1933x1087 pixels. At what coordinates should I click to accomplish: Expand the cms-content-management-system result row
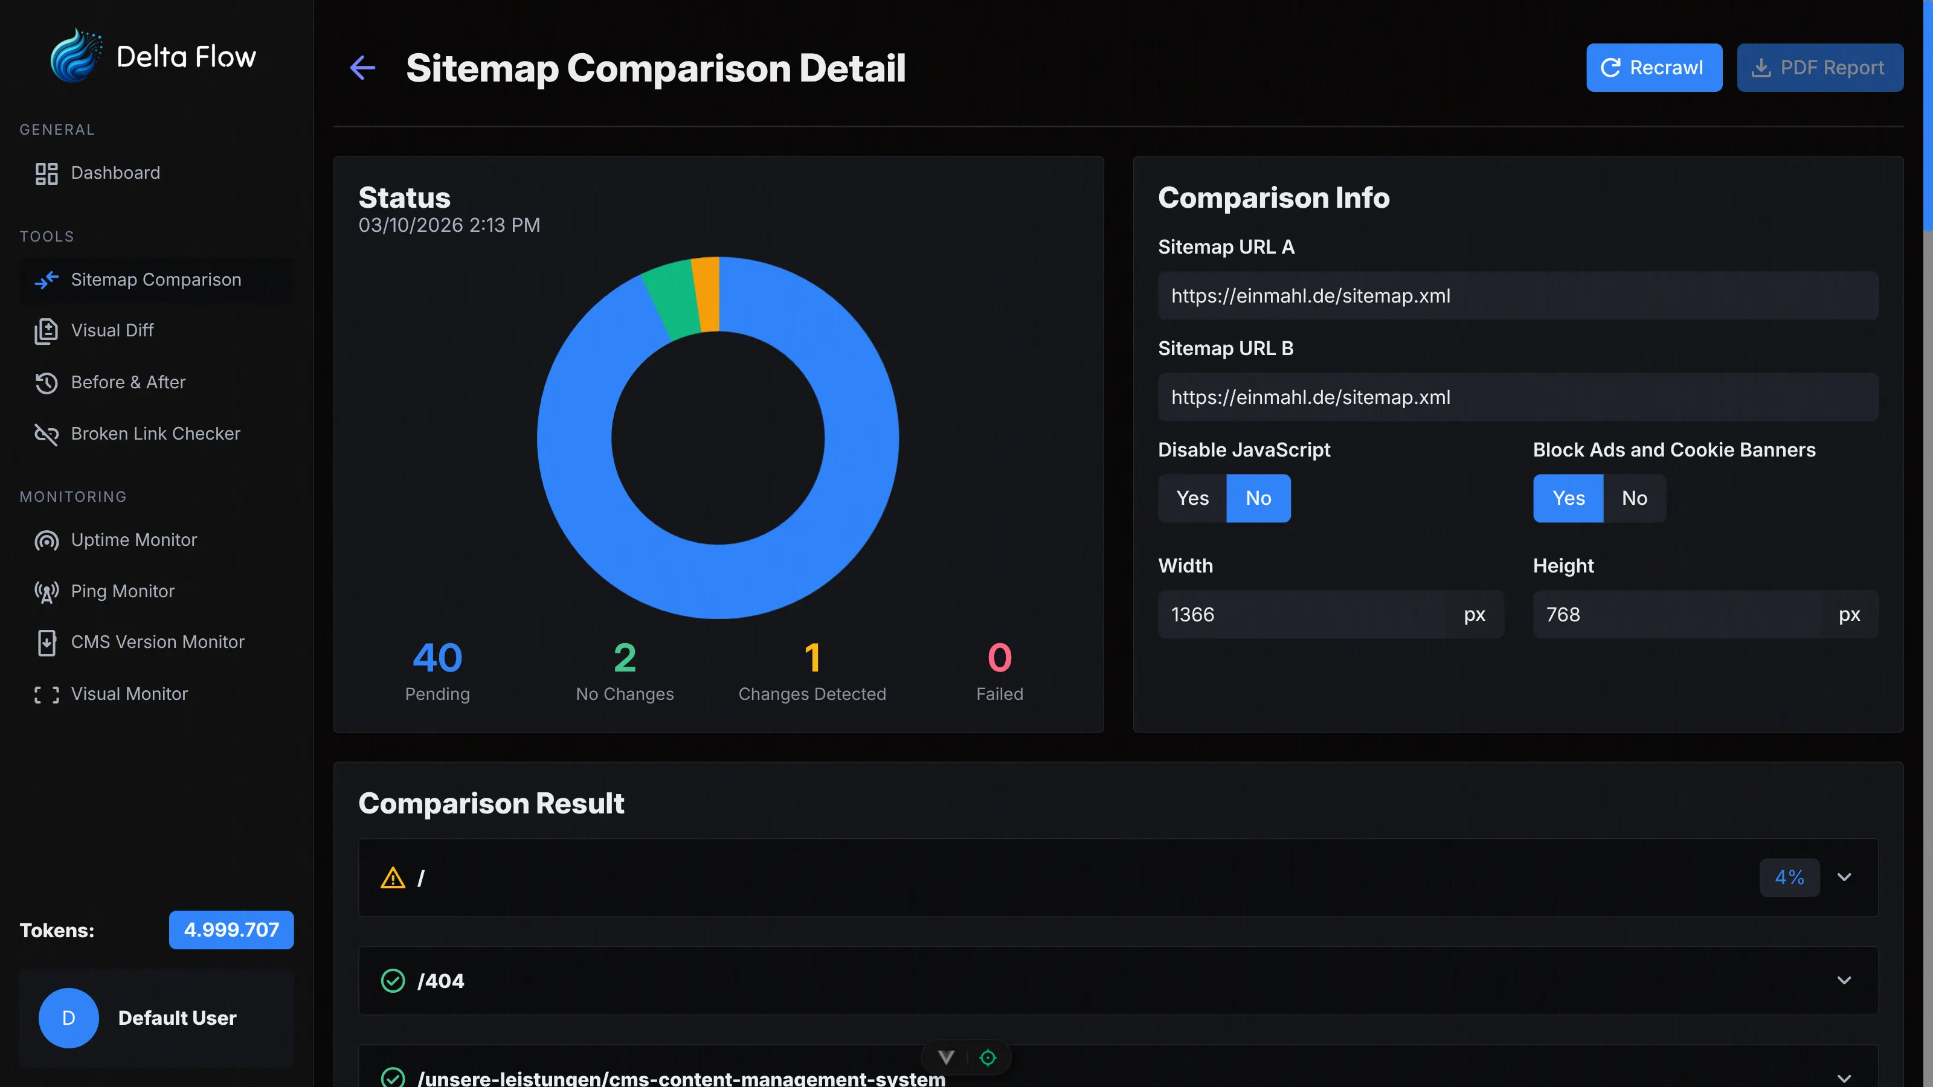click(x=1843, y=1077)
